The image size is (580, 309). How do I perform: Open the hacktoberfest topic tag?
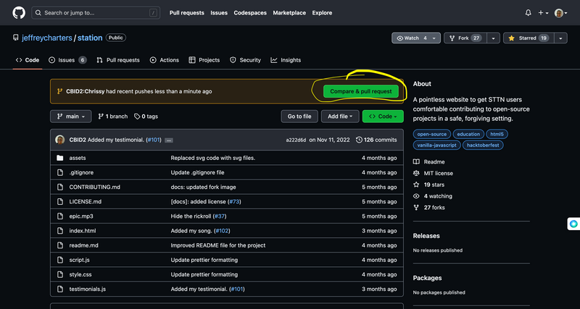(x=483, y=145)
